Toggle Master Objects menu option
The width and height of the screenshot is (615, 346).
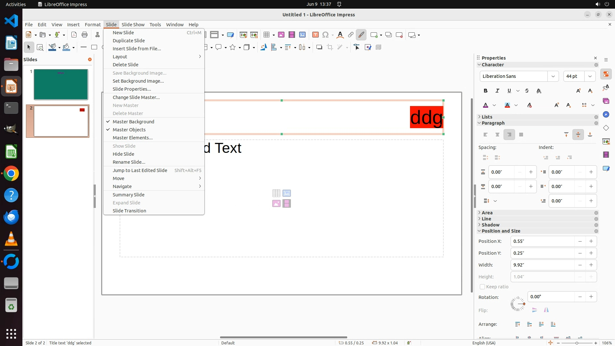point(129,129)
